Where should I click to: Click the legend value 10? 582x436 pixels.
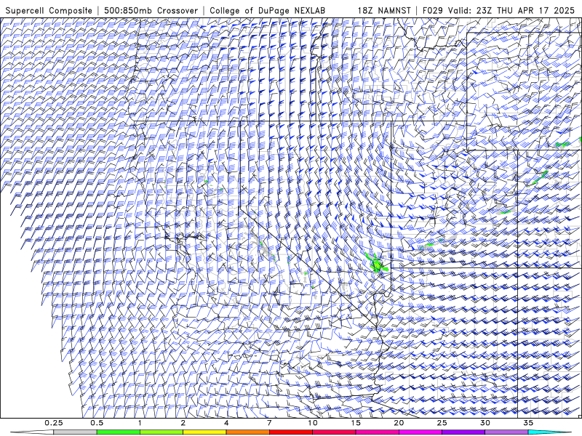(313, 423)
